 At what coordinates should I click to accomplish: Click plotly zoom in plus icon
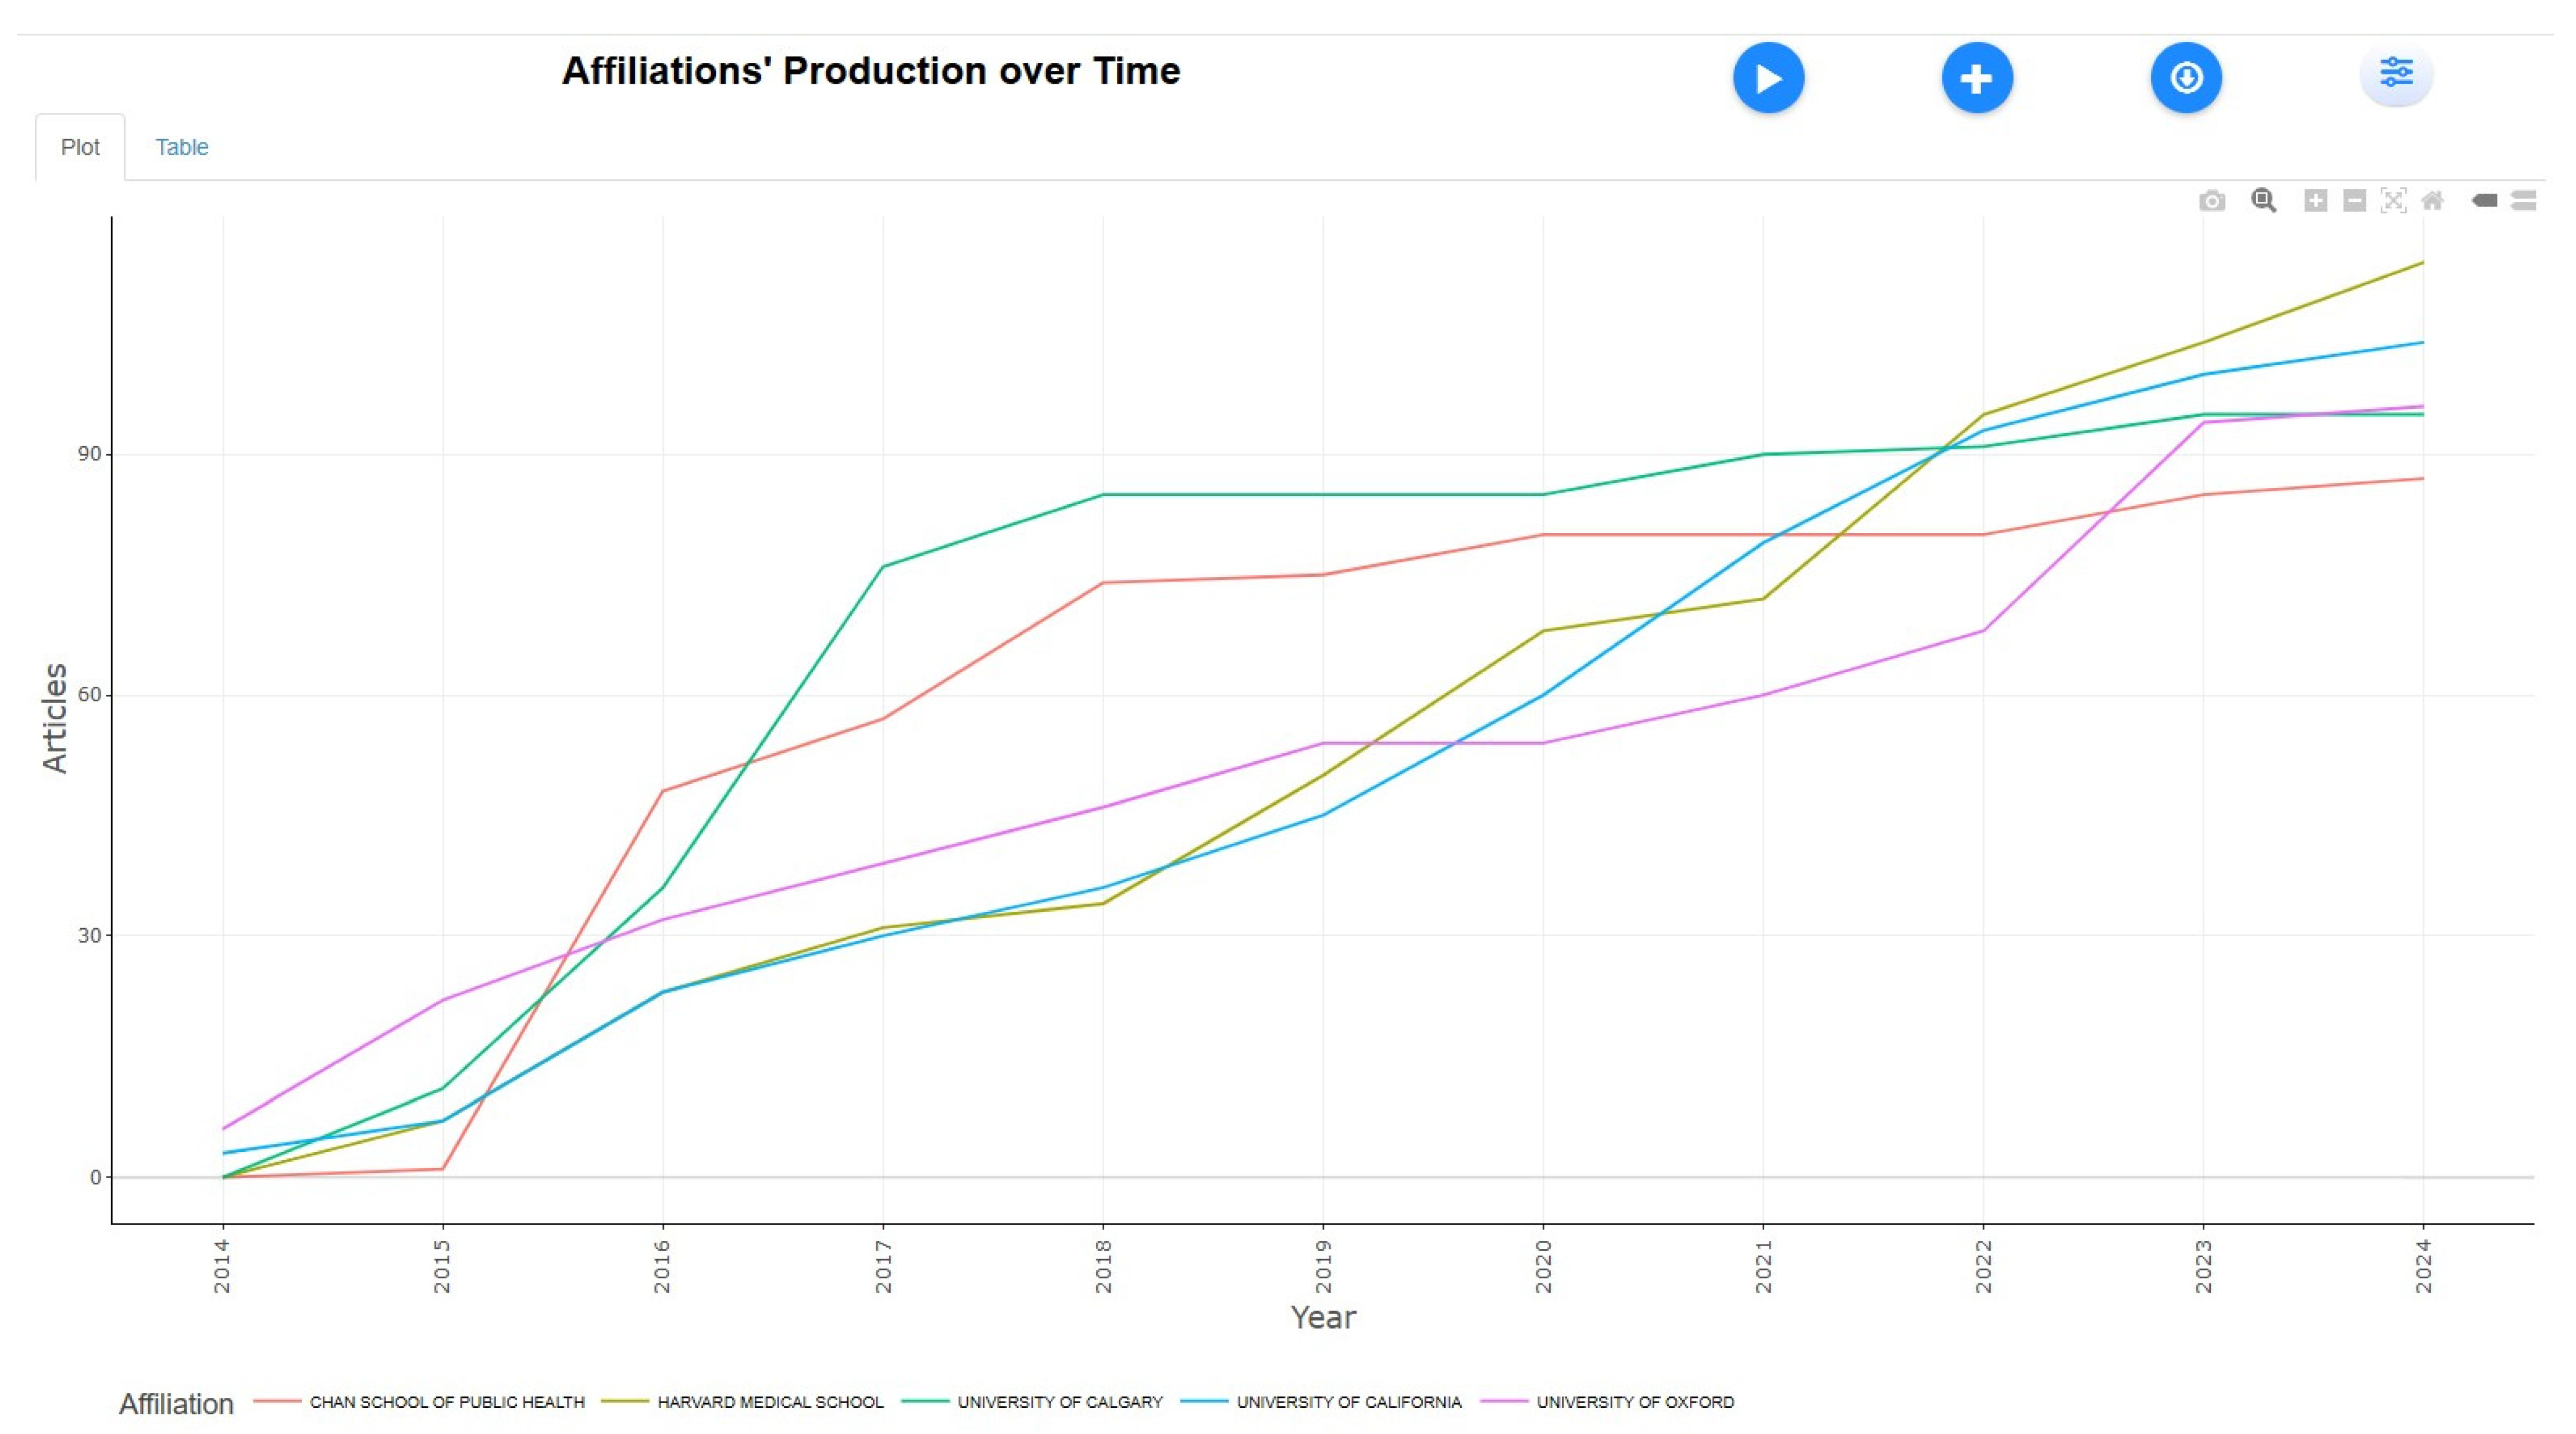2315,201
